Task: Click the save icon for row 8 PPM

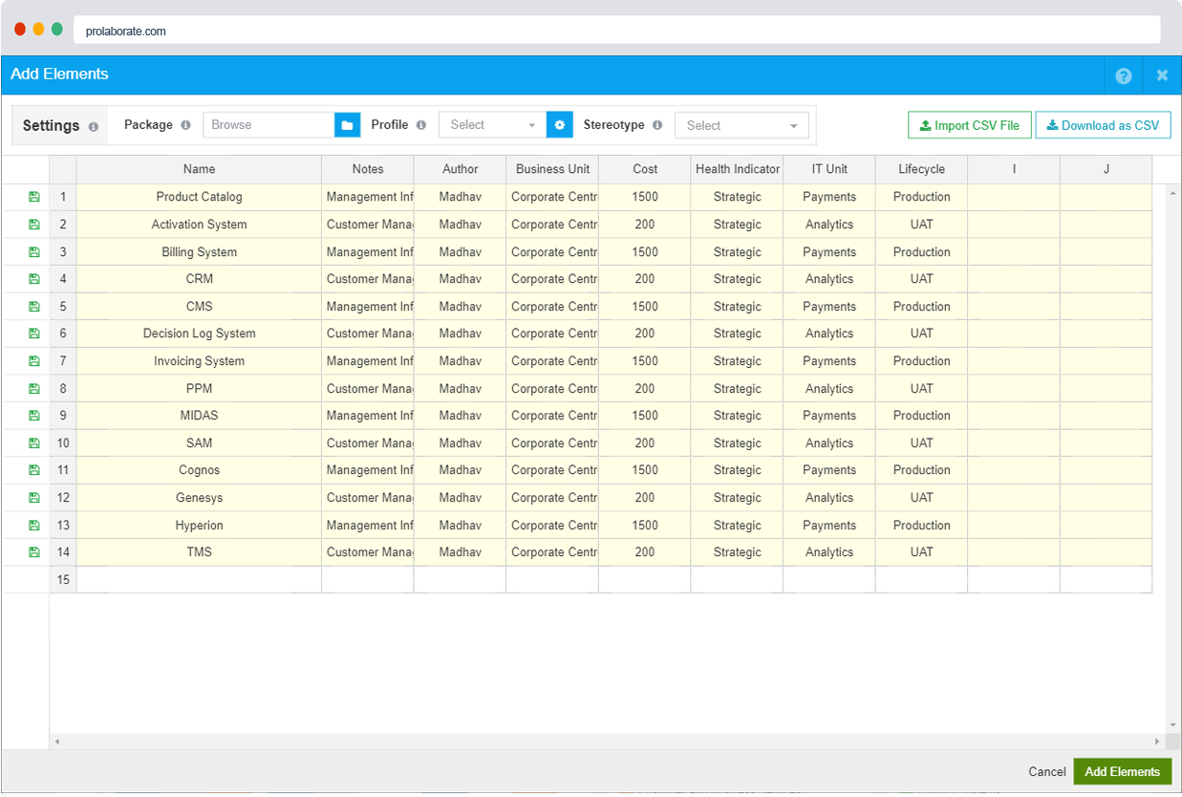Action: 34,389
